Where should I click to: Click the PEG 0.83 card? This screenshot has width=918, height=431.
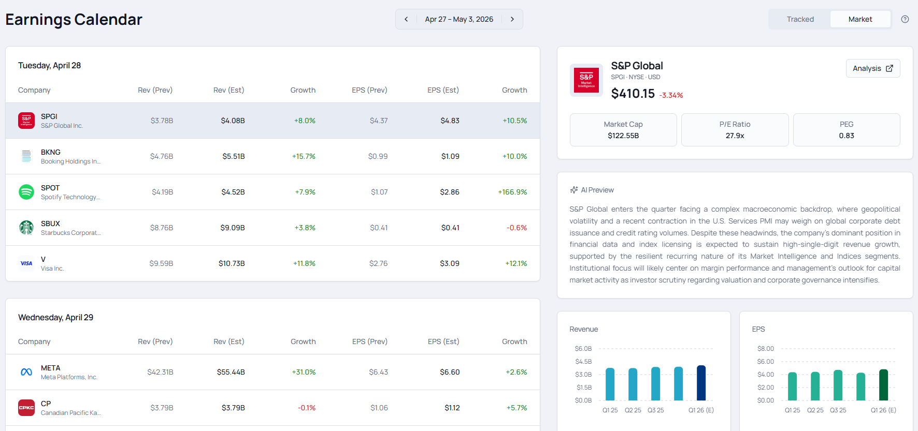(x=847, y=130)
